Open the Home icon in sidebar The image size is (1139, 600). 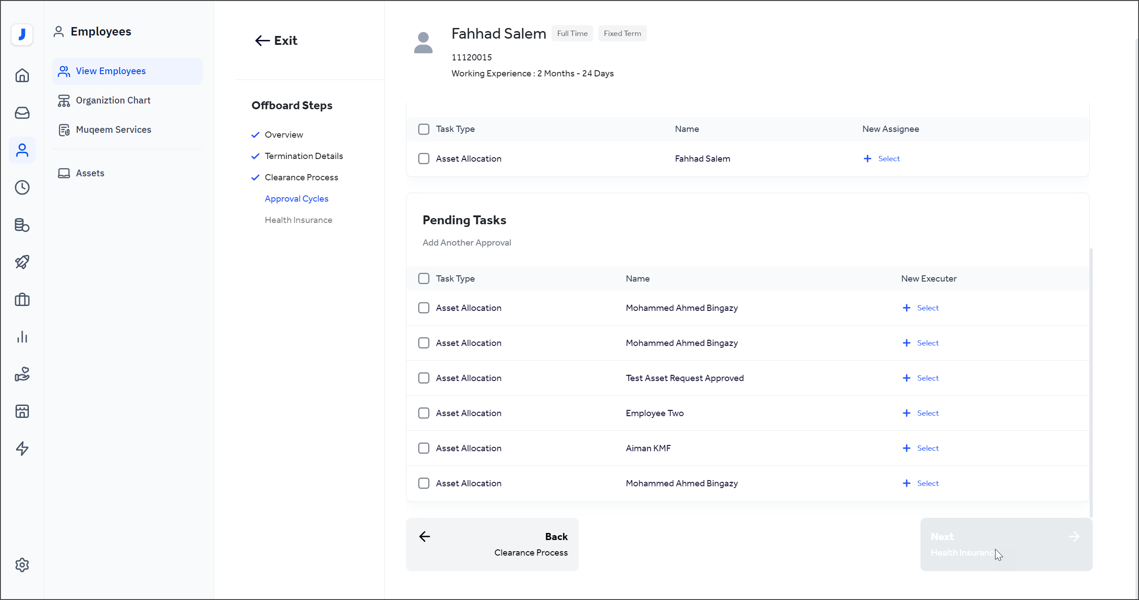[x=22, y=75]
